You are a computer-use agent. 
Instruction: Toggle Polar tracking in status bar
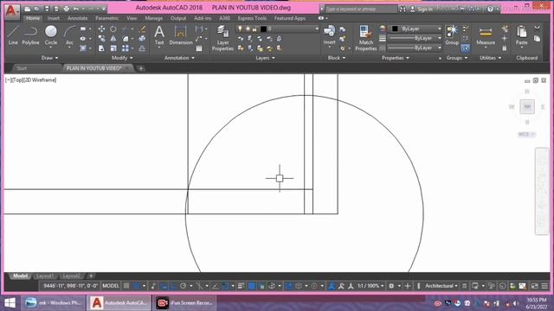[183, 286]
